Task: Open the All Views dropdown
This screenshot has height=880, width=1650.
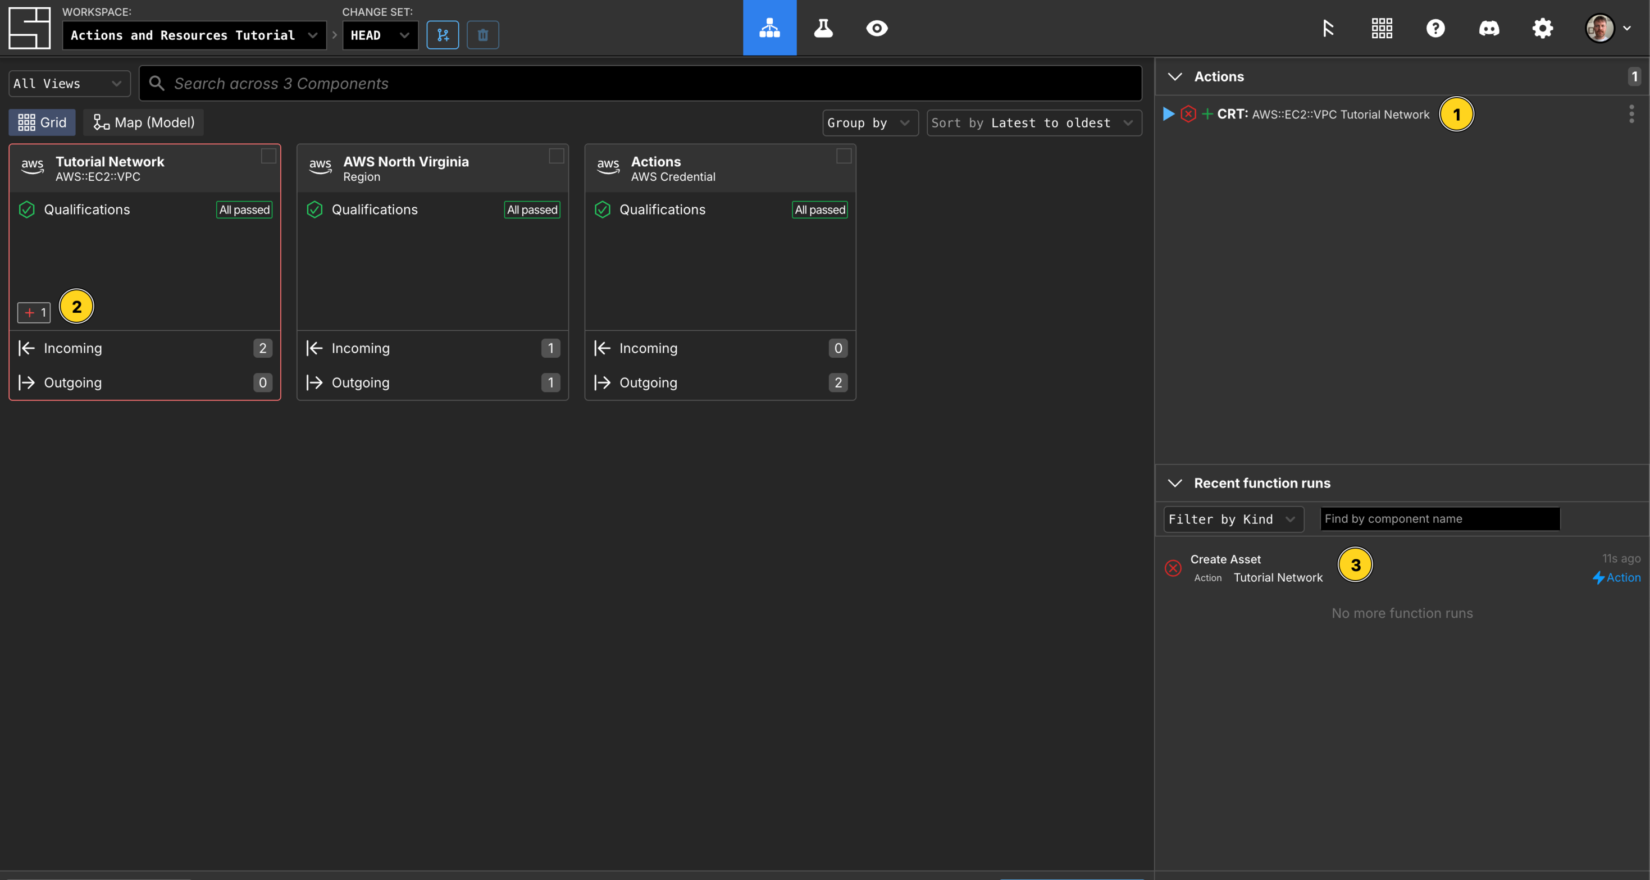Action: [69, 83]
